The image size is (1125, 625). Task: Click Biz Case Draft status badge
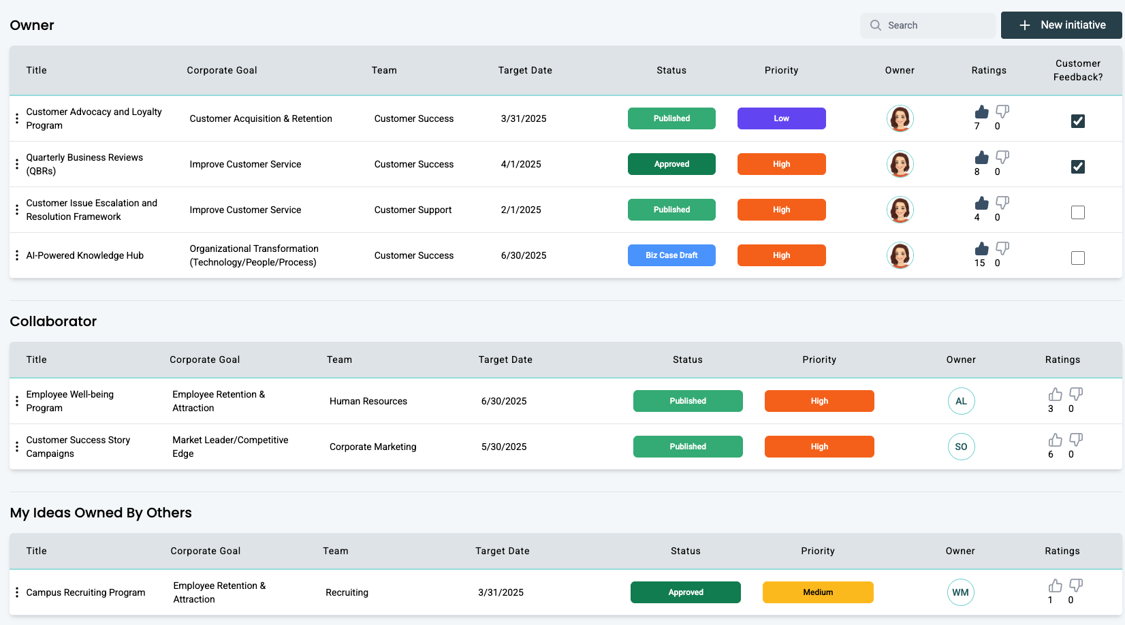tap(671, 255)
